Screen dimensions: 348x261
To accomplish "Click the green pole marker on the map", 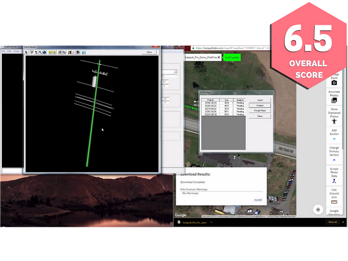I will point(192,108).
